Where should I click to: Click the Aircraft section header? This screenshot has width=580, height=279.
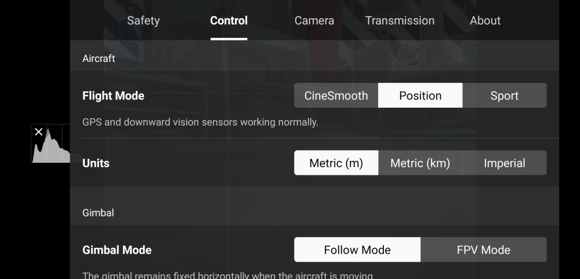pos(99,58)
